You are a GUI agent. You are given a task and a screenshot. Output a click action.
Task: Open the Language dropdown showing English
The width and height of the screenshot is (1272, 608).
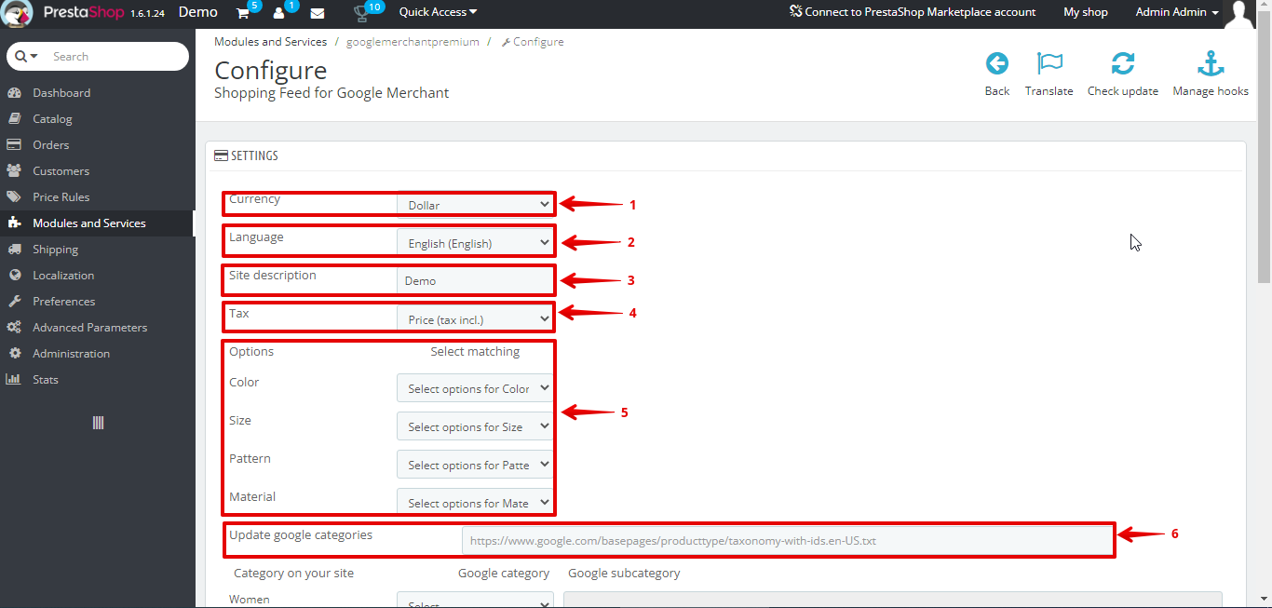coord(475,243)
